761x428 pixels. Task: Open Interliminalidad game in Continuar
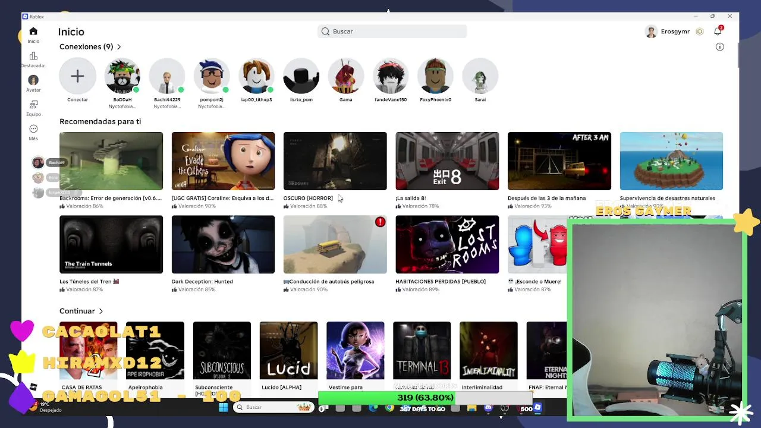[489, 351]
